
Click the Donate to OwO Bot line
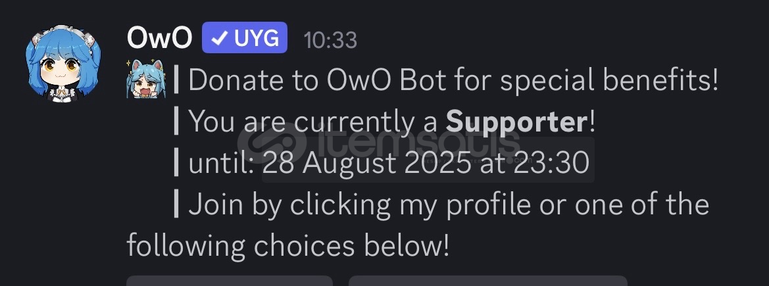(x=453, y=82)
